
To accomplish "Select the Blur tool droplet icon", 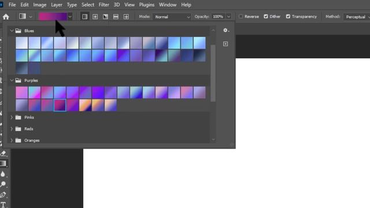I will (x=3, y=174).
